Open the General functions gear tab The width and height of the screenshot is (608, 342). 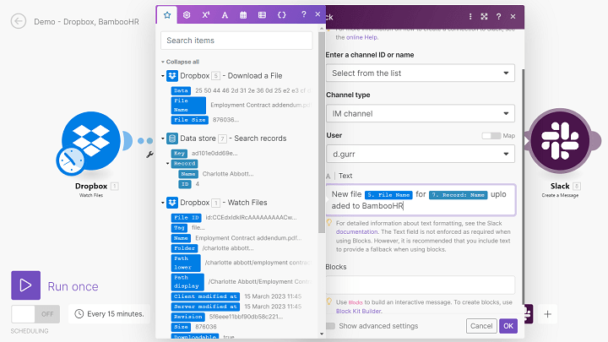pyautogui.click(x=187, y=15)
